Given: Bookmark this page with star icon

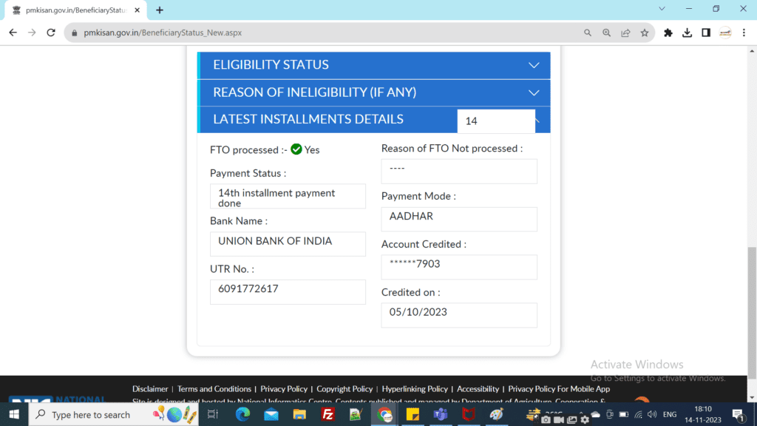Looking at the screenshot, I should (645, 33).
